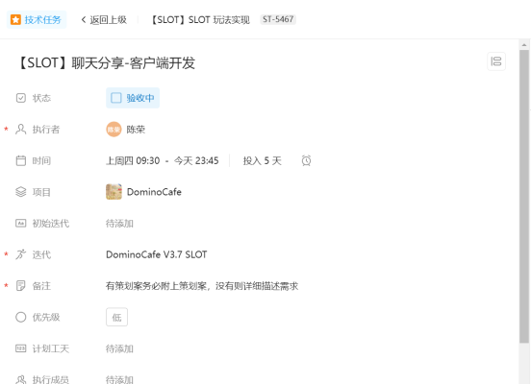The image size is (531, 384).
Task: Open the 低 priority selector
Action: 116,317
